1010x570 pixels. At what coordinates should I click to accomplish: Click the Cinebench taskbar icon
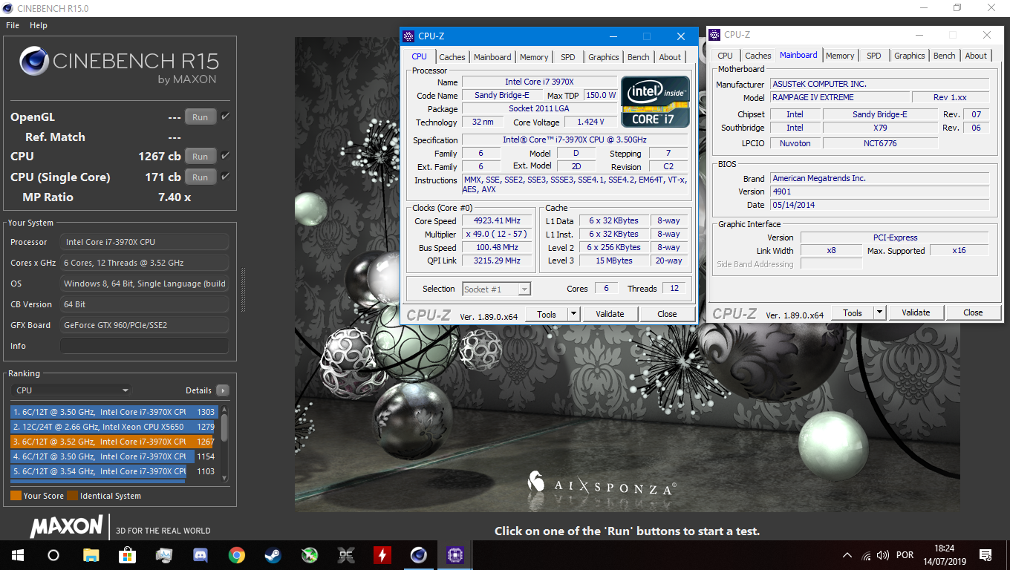[x=418, y=554]
